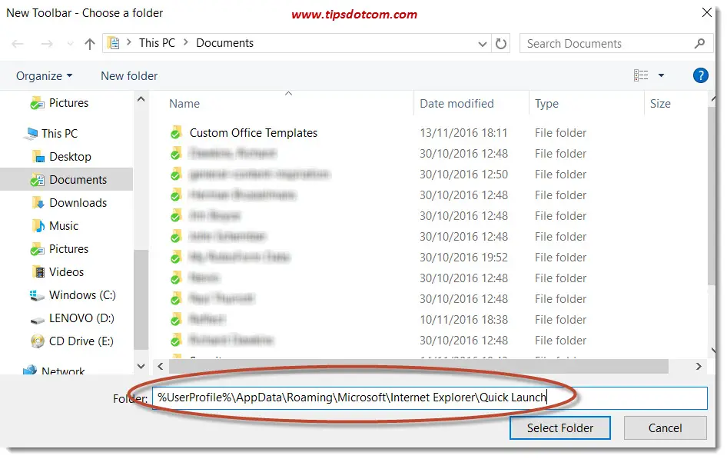Screen dimensions: 727x459
Task: Sort by Date modified column
Action: pyautogui.click(x=456, y=104)
